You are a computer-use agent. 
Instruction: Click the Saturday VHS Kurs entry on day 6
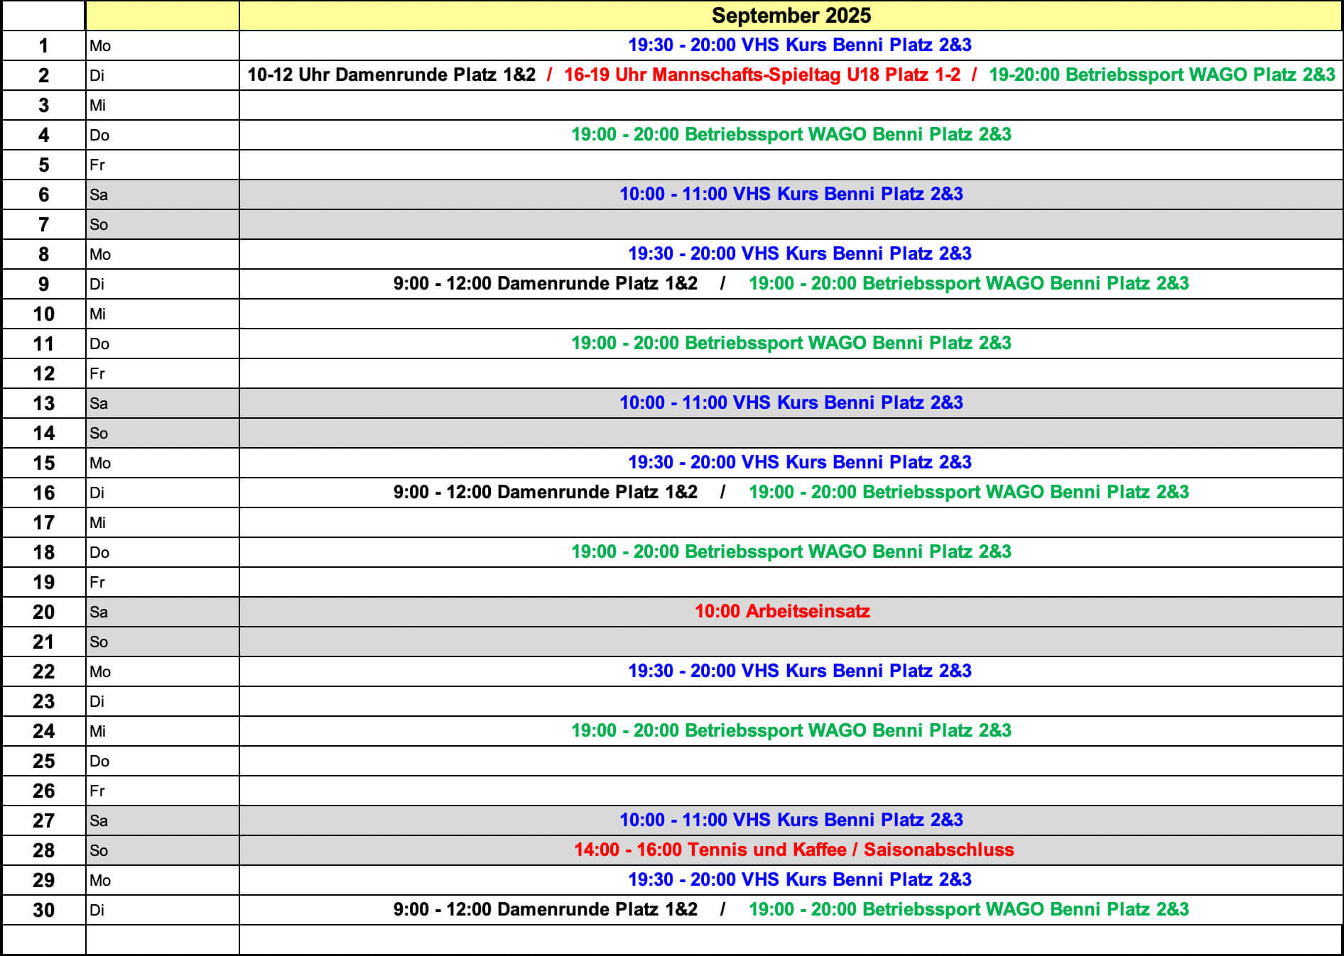pos(791,194)
